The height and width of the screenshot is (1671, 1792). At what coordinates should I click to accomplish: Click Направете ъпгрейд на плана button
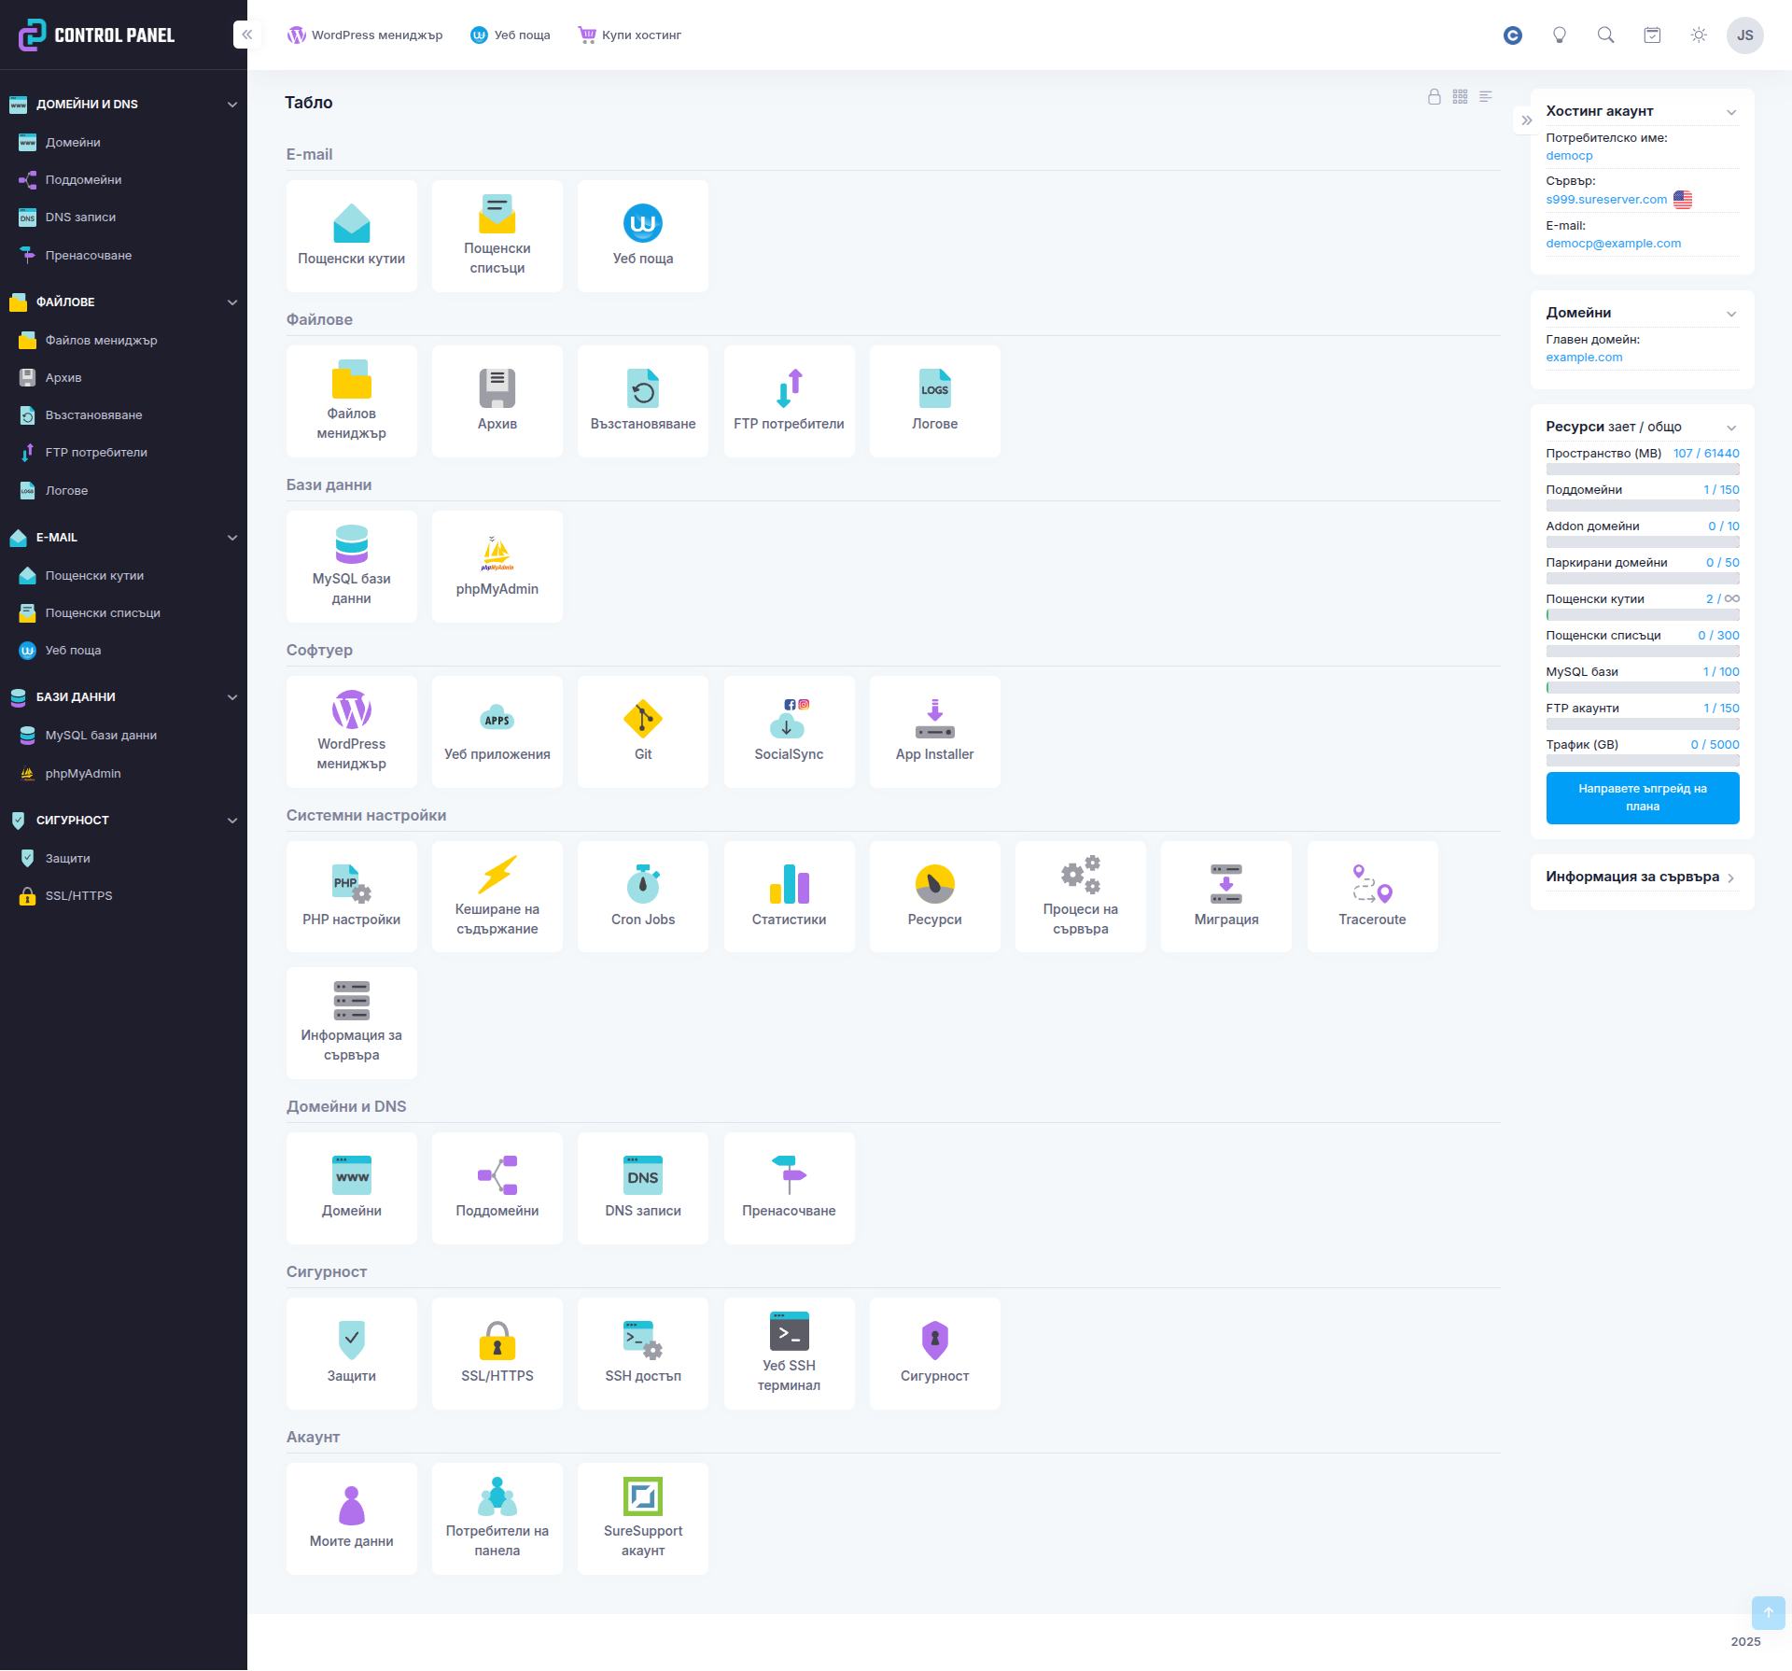click(1643, 798)
